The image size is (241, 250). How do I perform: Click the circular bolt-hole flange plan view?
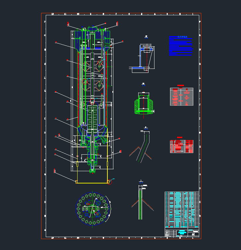pyautogui.click(x=92, y=209)
